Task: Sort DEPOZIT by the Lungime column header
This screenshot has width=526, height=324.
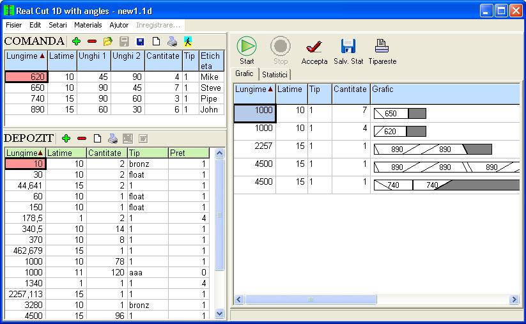Action: tap(25, 153)
